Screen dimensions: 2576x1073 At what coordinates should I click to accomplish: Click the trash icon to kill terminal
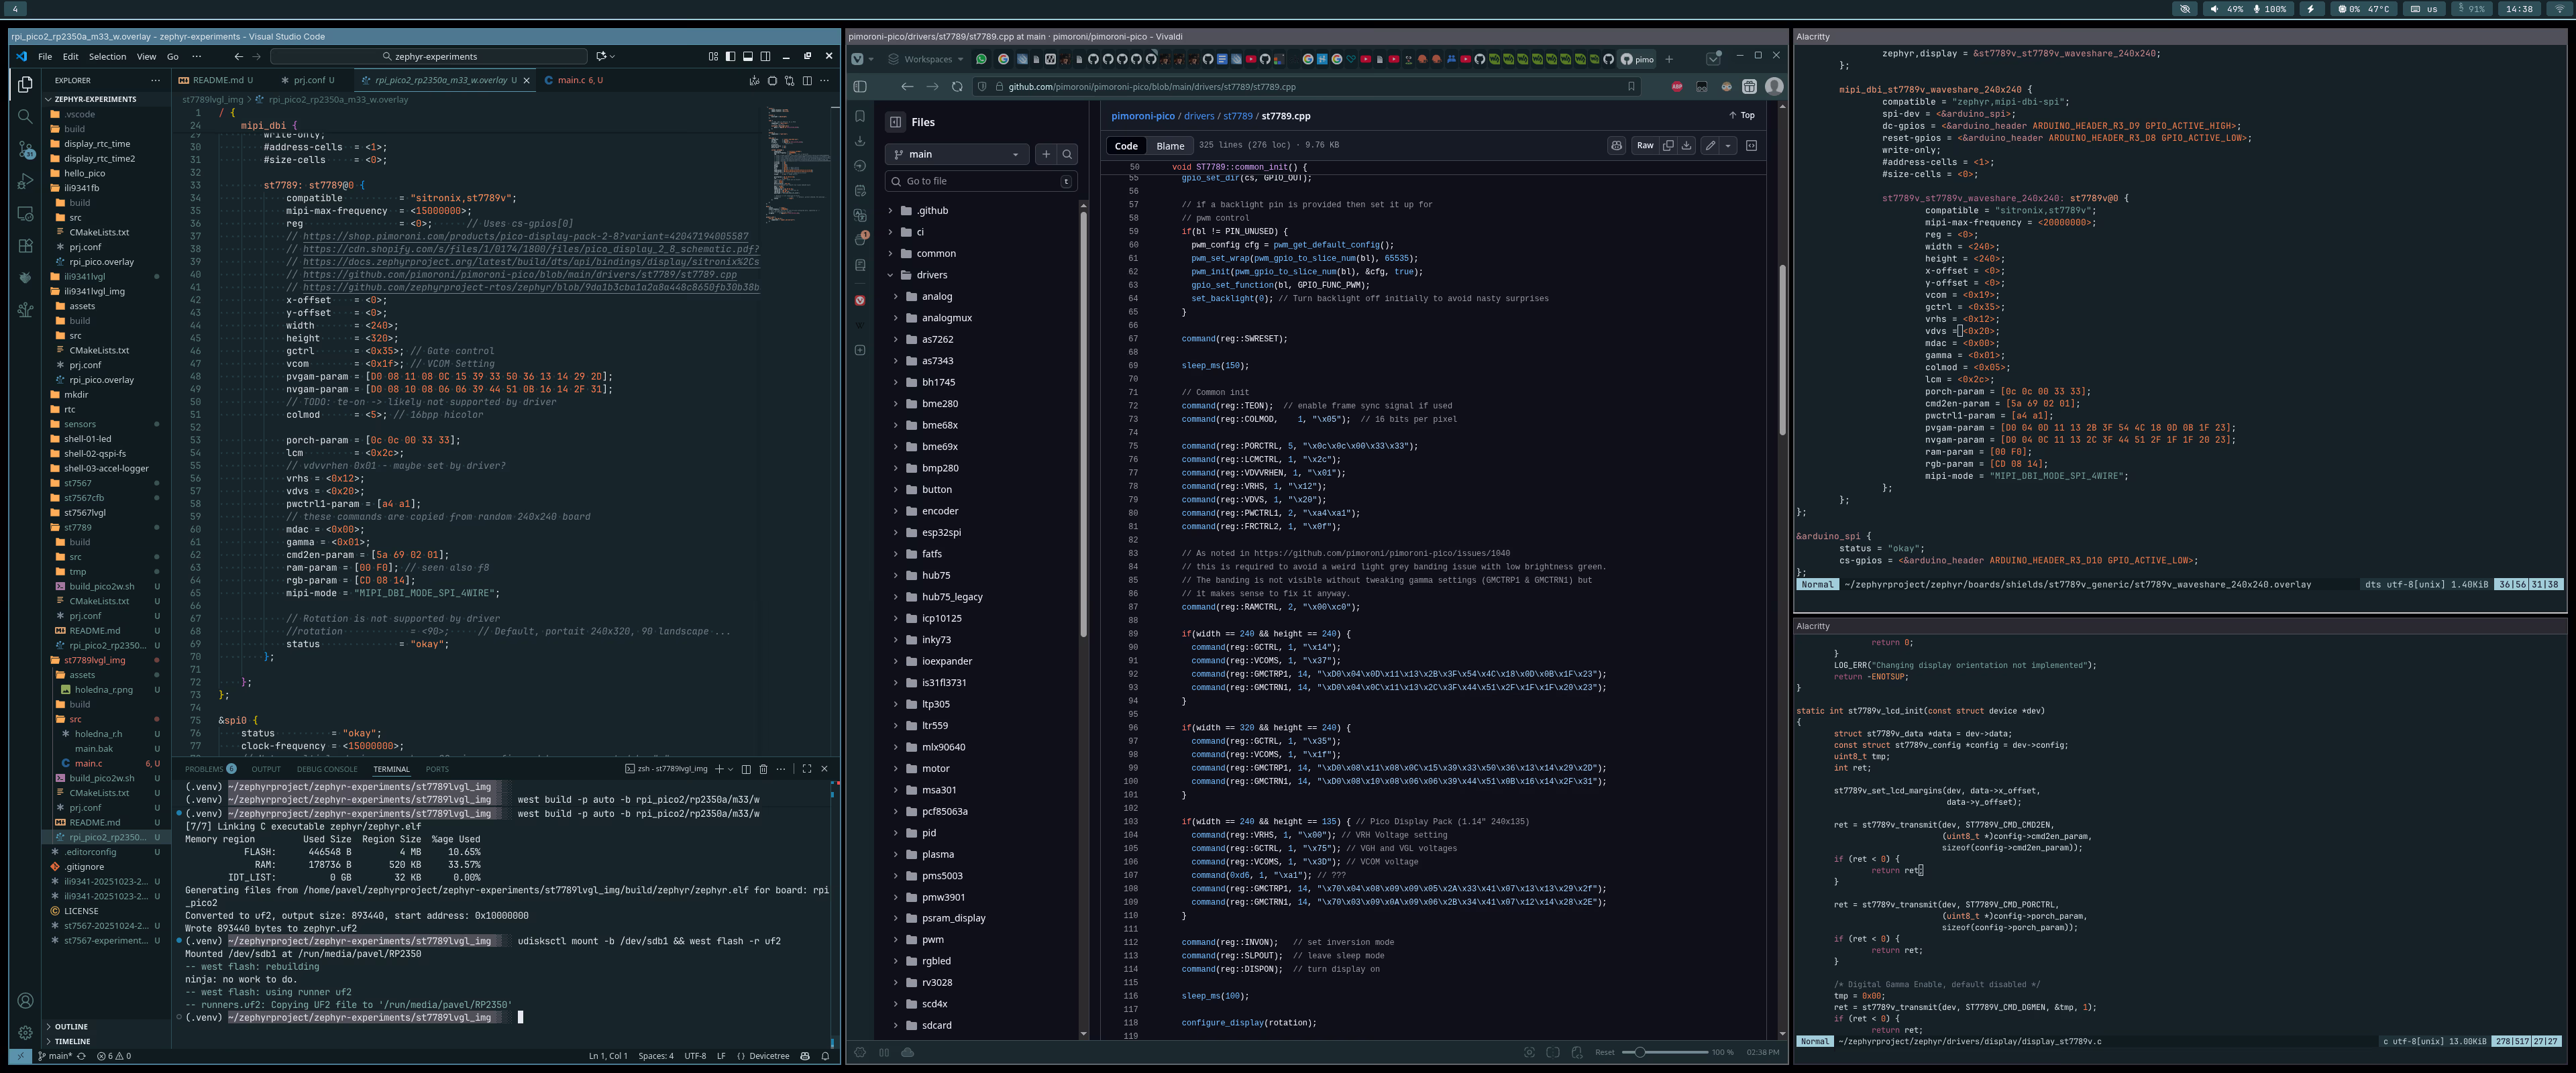(763, 769)
